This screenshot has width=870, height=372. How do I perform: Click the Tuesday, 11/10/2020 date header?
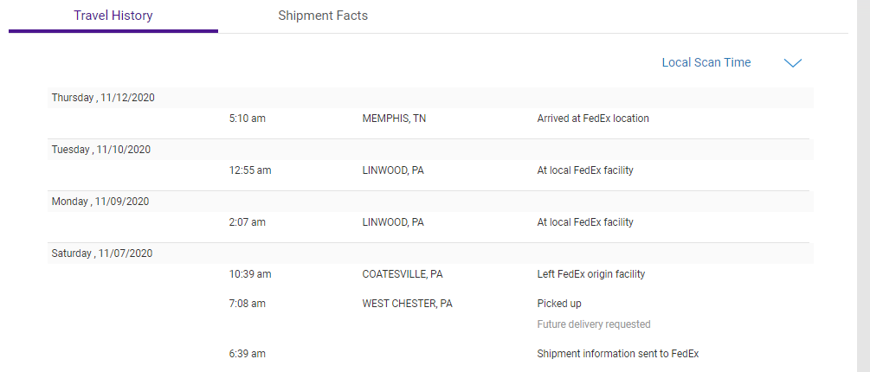101,150
